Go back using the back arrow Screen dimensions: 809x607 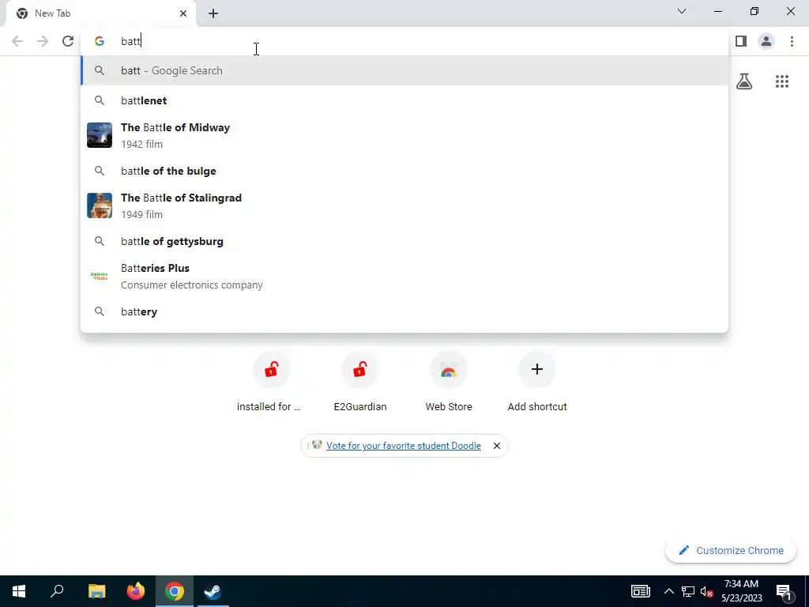(x=17, y=41)
